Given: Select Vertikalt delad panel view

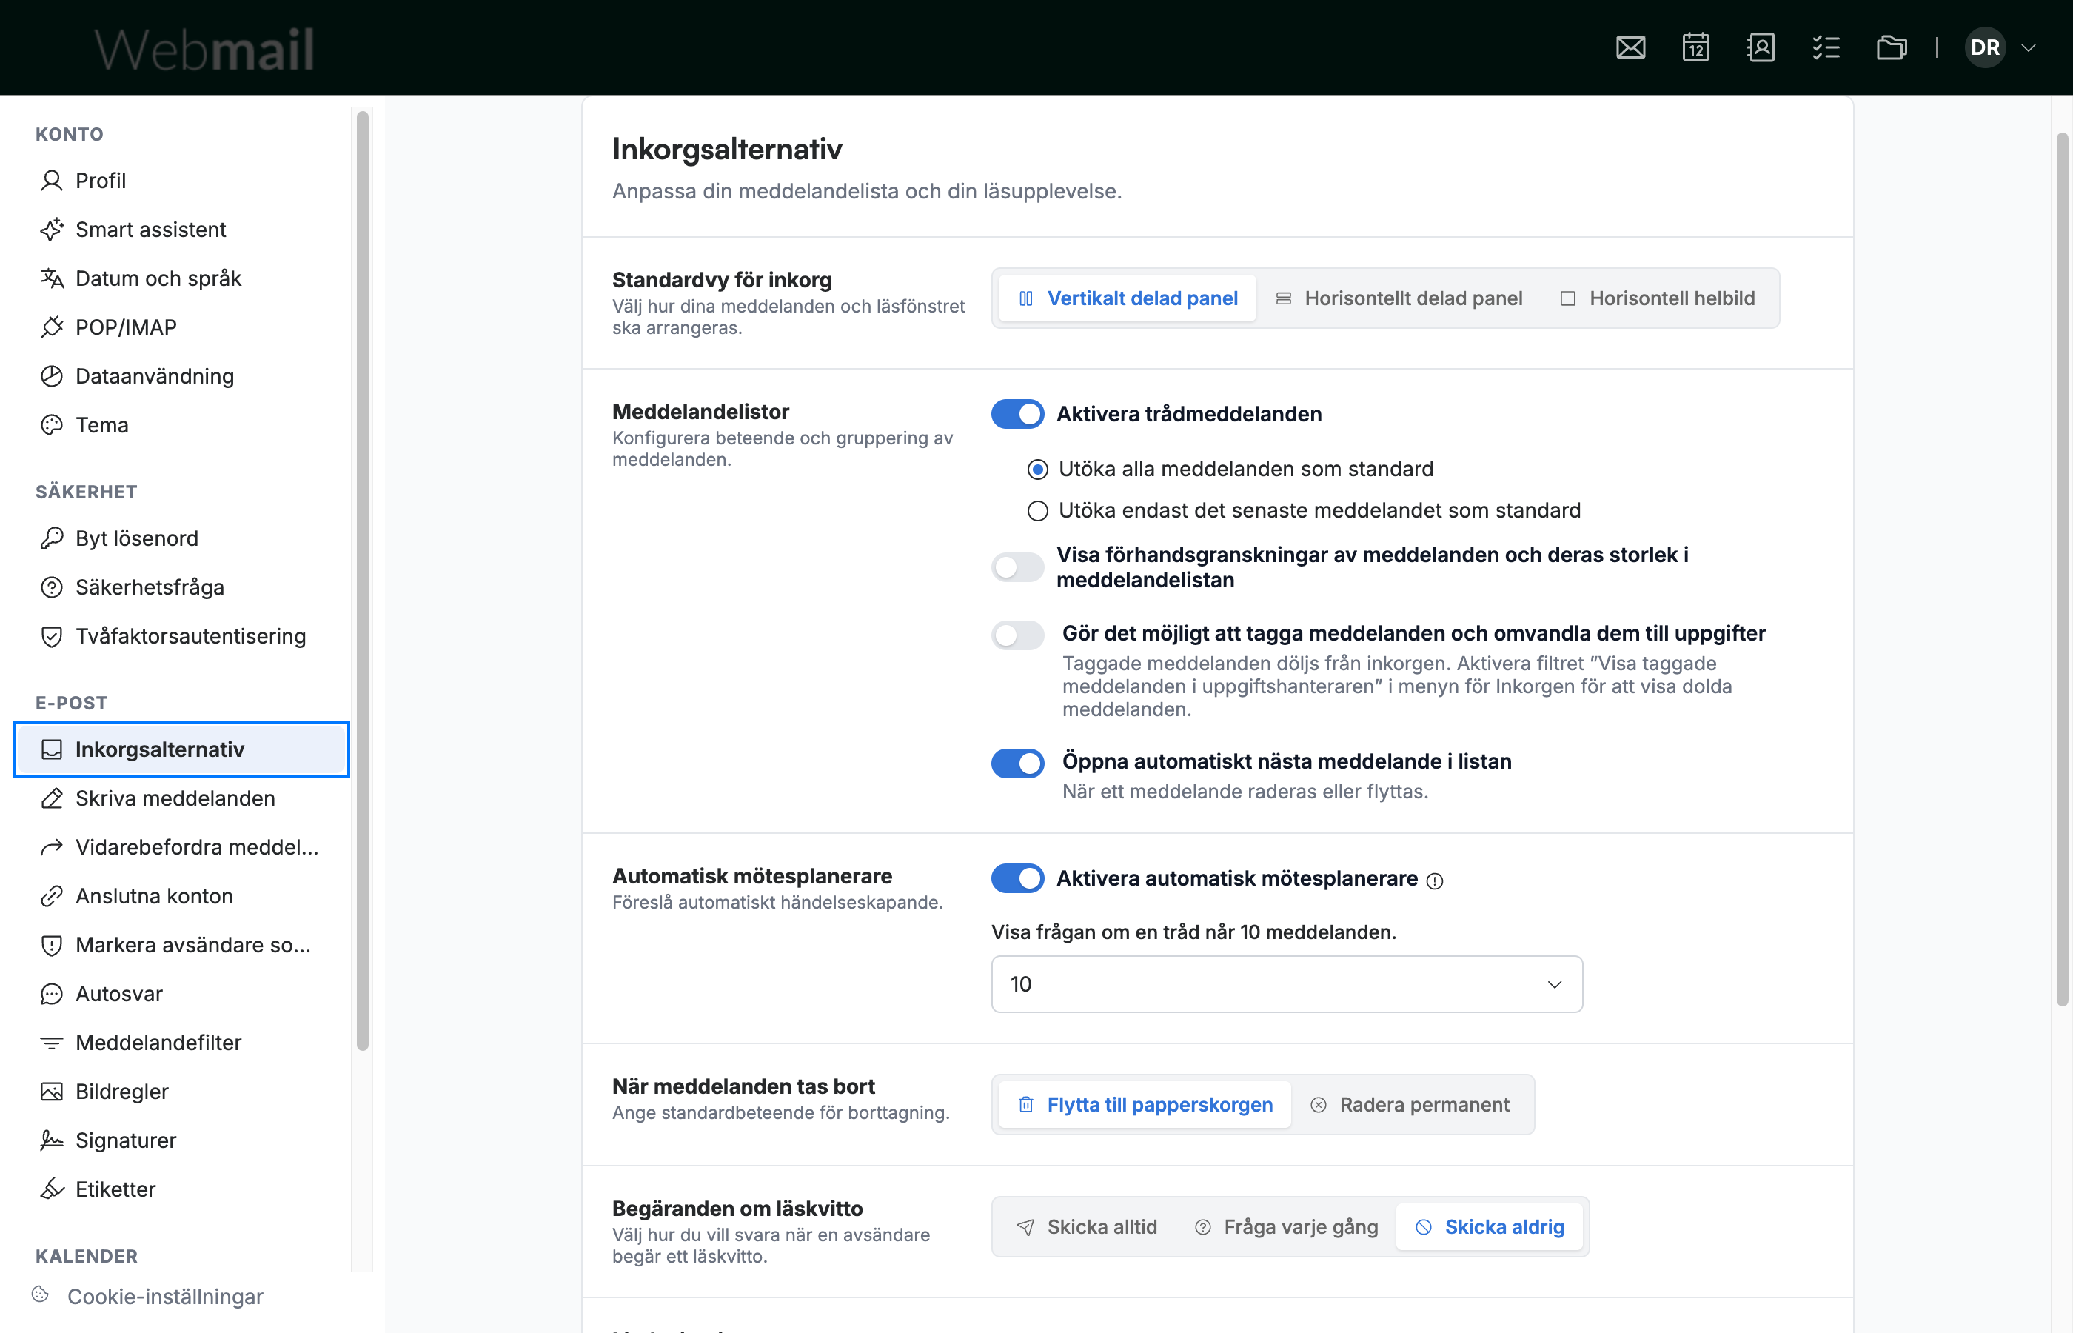Looking at the screenshot, I should tap(1127, 298).
